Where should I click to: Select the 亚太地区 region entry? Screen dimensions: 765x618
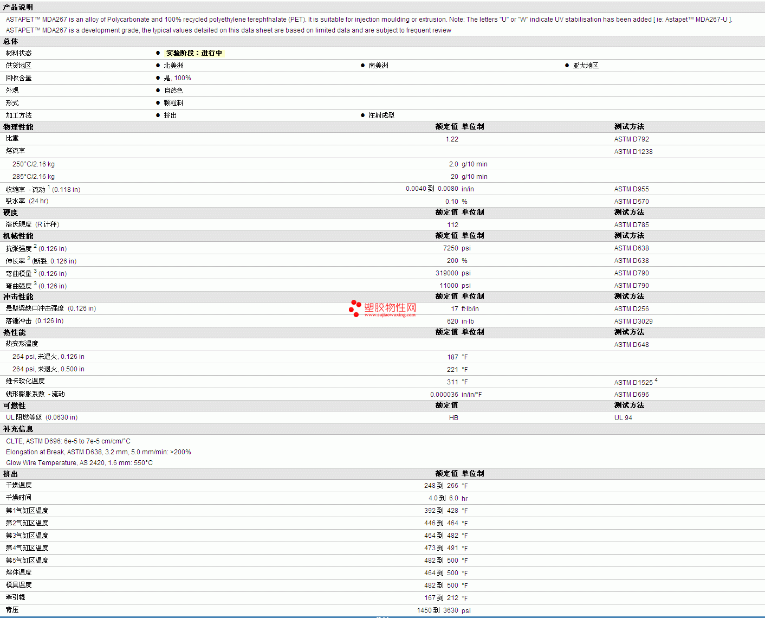[x=586, y=66]
